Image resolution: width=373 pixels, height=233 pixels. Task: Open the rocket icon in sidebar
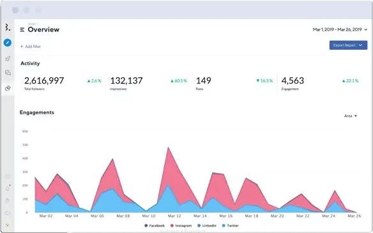[x=8, y=59]
